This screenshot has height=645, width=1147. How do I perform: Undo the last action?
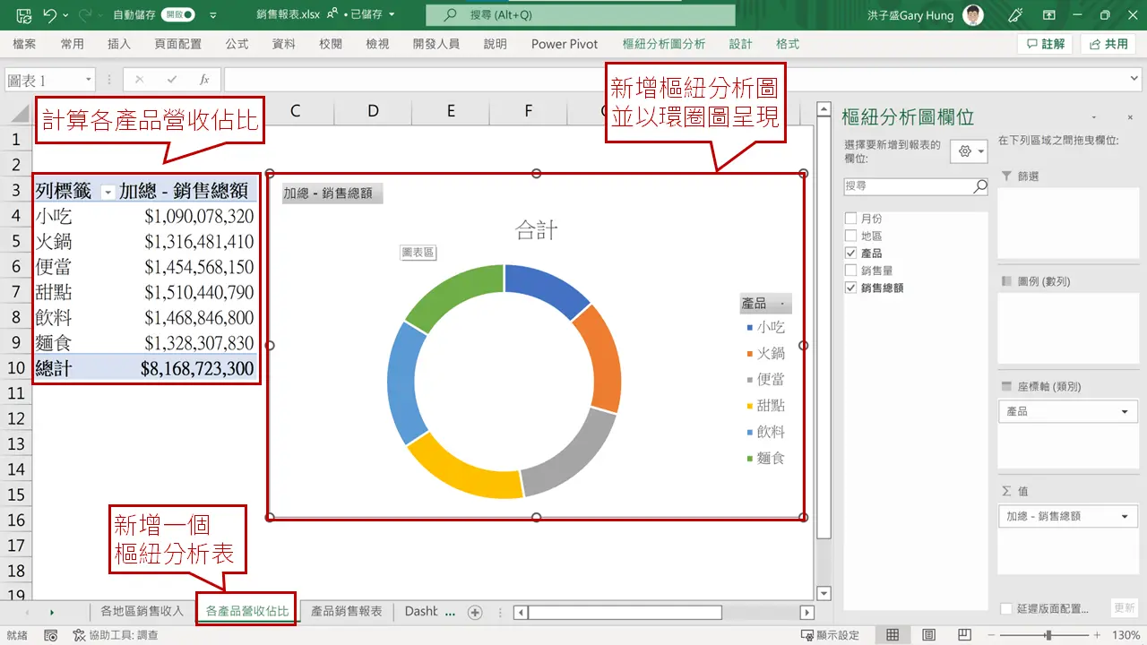(x=49, y=15)
